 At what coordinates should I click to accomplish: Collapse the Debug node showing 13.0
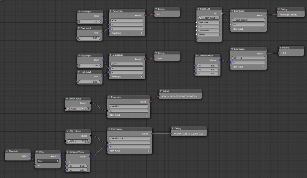pos(280,48)
